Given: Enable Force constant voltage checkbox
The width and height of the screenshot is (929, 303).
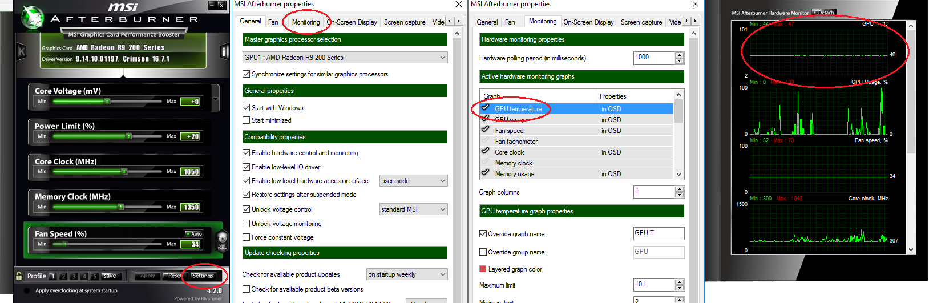Looking at the screenshot, I should [246, 237].
